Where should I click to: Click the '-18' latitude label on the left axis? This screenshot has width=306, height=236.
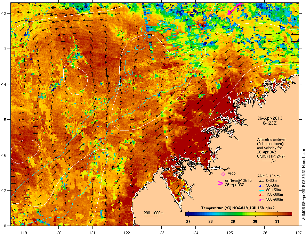4,226
